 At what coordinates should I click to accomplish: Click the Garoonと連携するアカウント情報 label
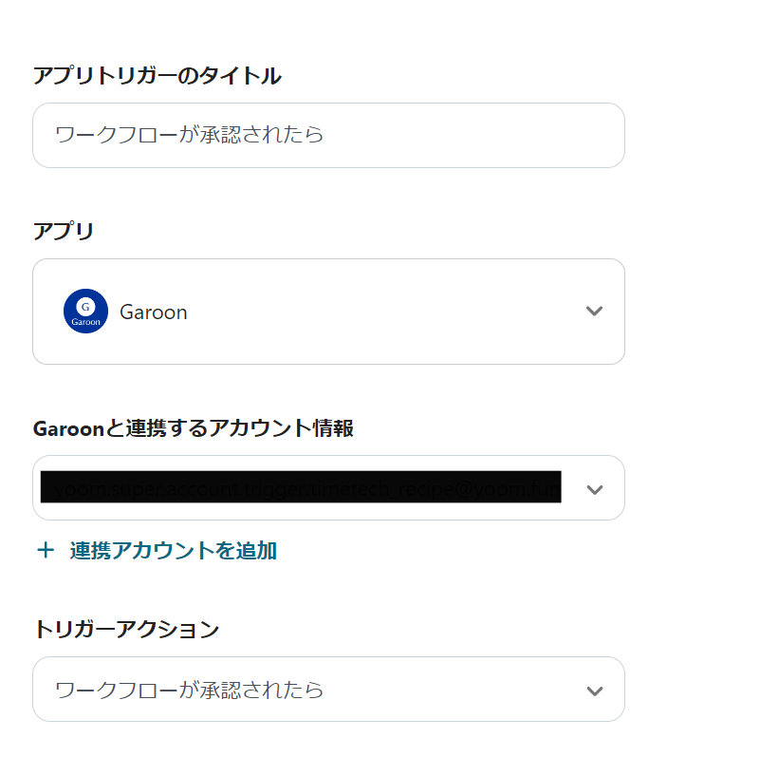click(x=194, y=428)
